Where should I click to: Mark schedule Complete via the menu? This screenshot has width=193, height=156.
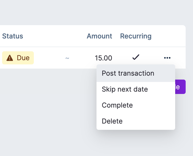117,105
